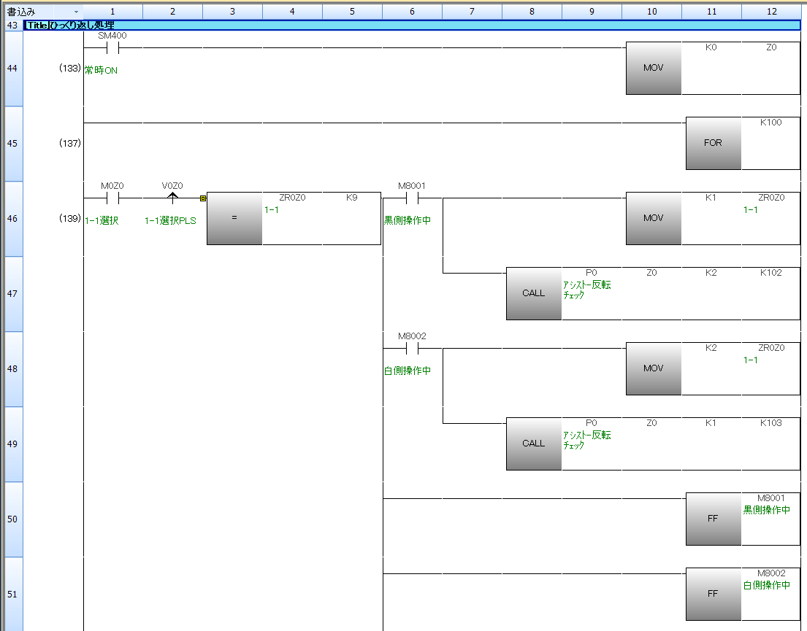
Task: Select the M0Z0 1-1選択 contact
Action: 112,198
